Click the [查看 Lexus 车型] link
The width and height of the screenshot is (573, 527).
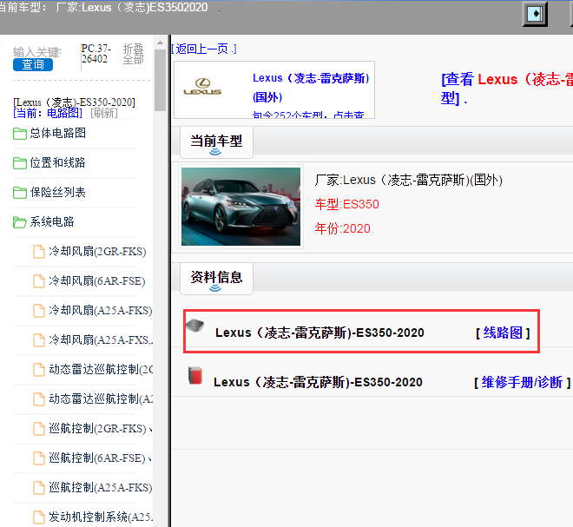coord(506,89)
